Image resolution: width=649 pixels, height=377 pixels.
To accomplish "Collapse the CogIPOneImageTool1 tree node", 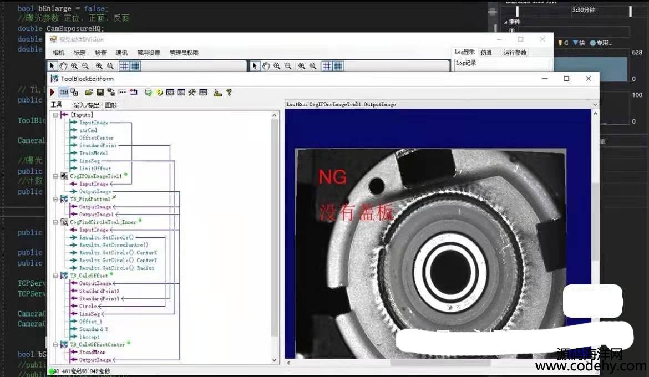I will [x=55, y=176].
